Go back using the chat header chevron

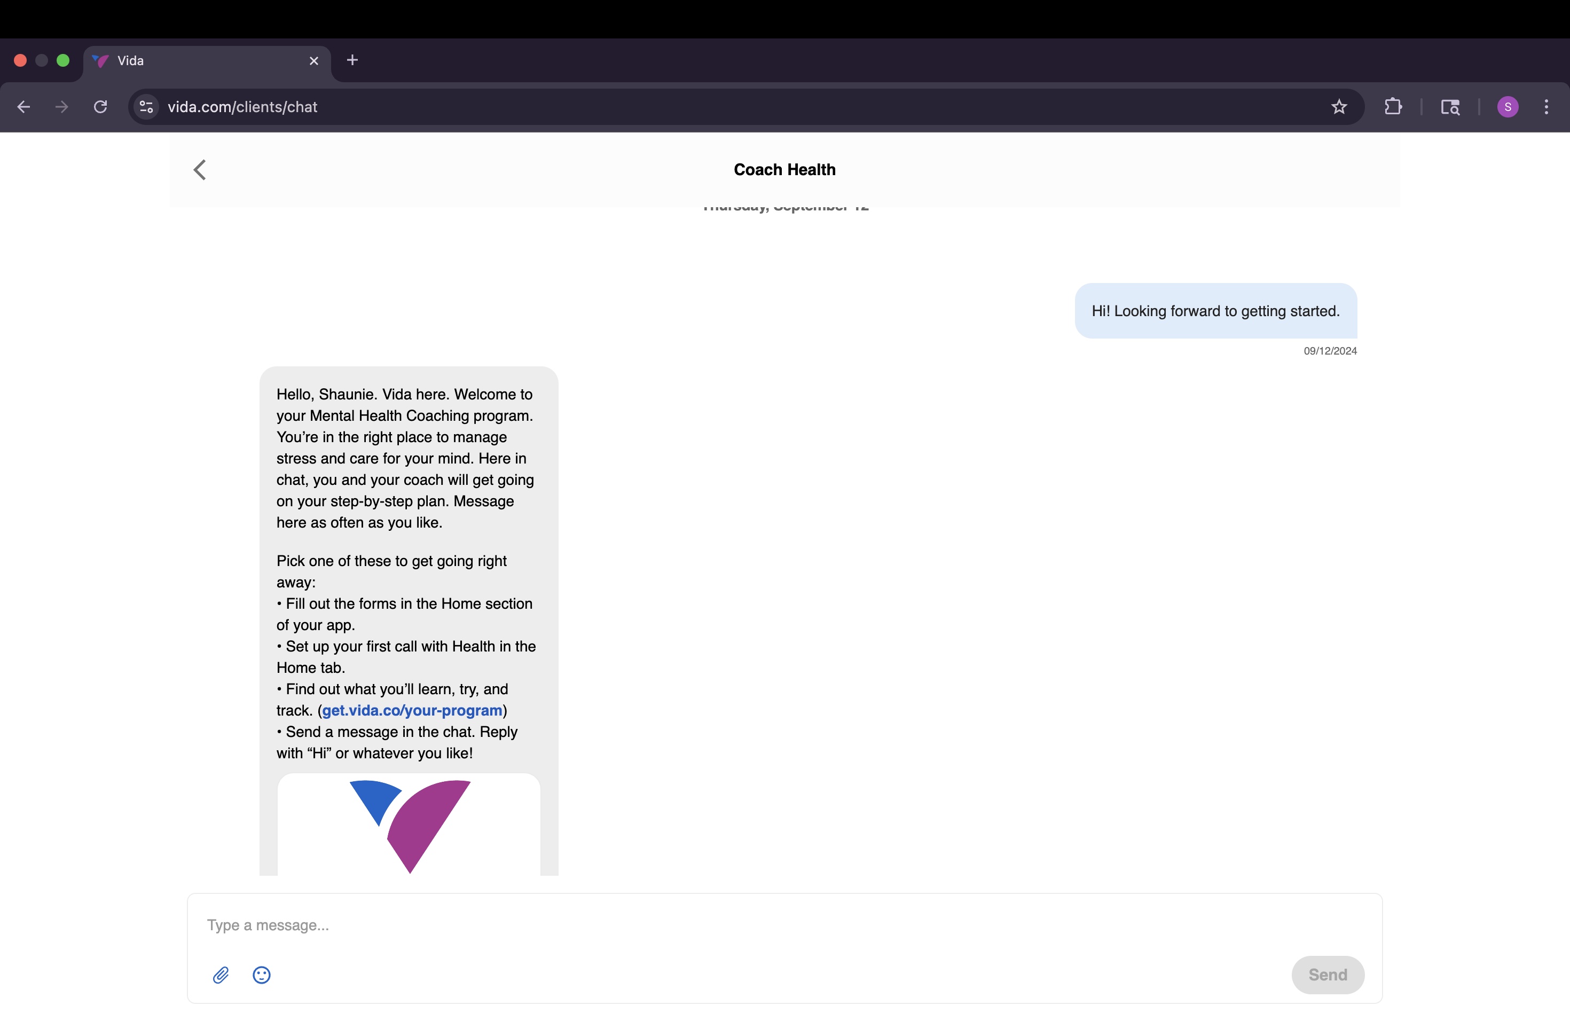(x=200, y=169)
